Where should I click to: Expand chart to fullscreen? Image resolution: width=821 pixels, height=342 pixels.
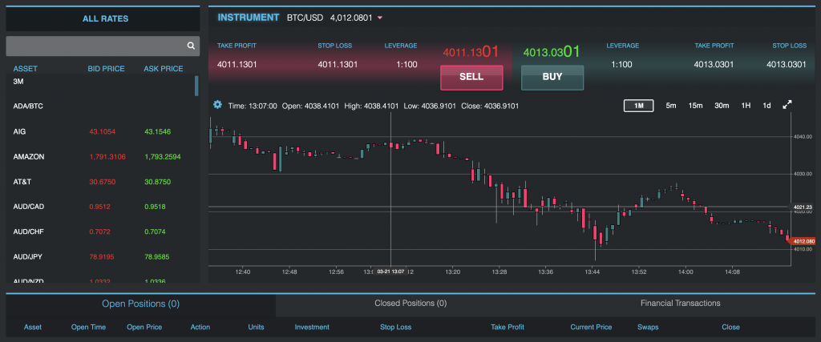[787, 105]
